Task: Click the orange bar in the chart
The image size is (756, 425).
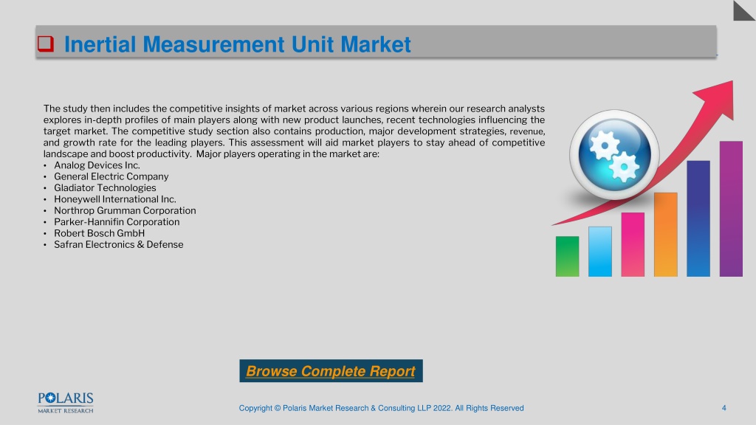Action: (666, 235)
